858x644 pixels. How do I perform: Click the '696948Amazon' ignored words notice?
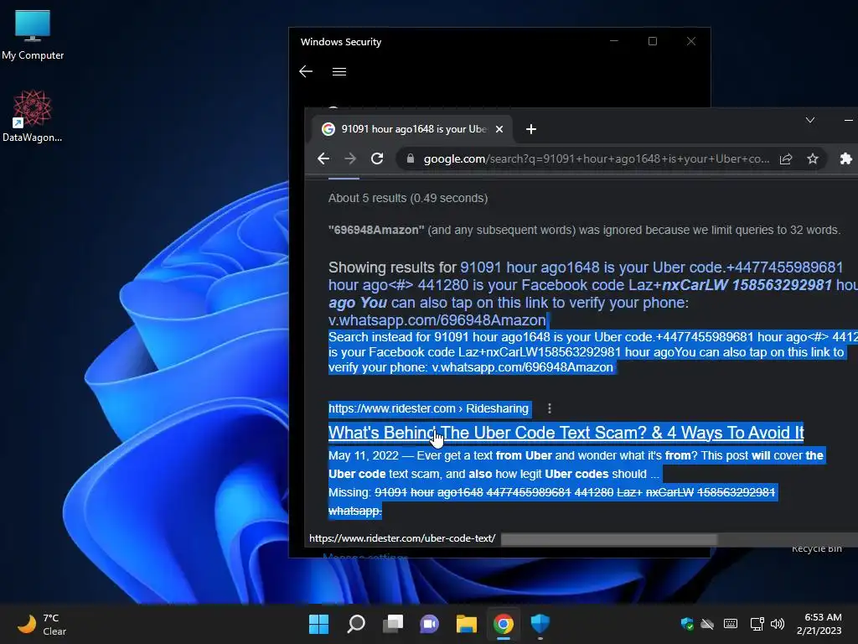(584, 230)
